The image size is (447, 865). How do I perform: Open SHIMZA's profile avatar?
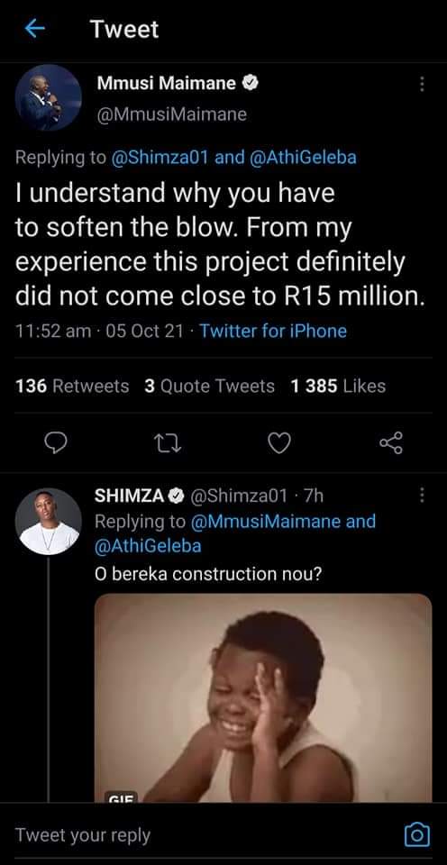pos(49,521)
